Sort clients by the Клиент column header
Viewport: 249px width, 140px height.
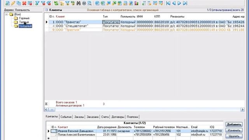click(60, 16)
